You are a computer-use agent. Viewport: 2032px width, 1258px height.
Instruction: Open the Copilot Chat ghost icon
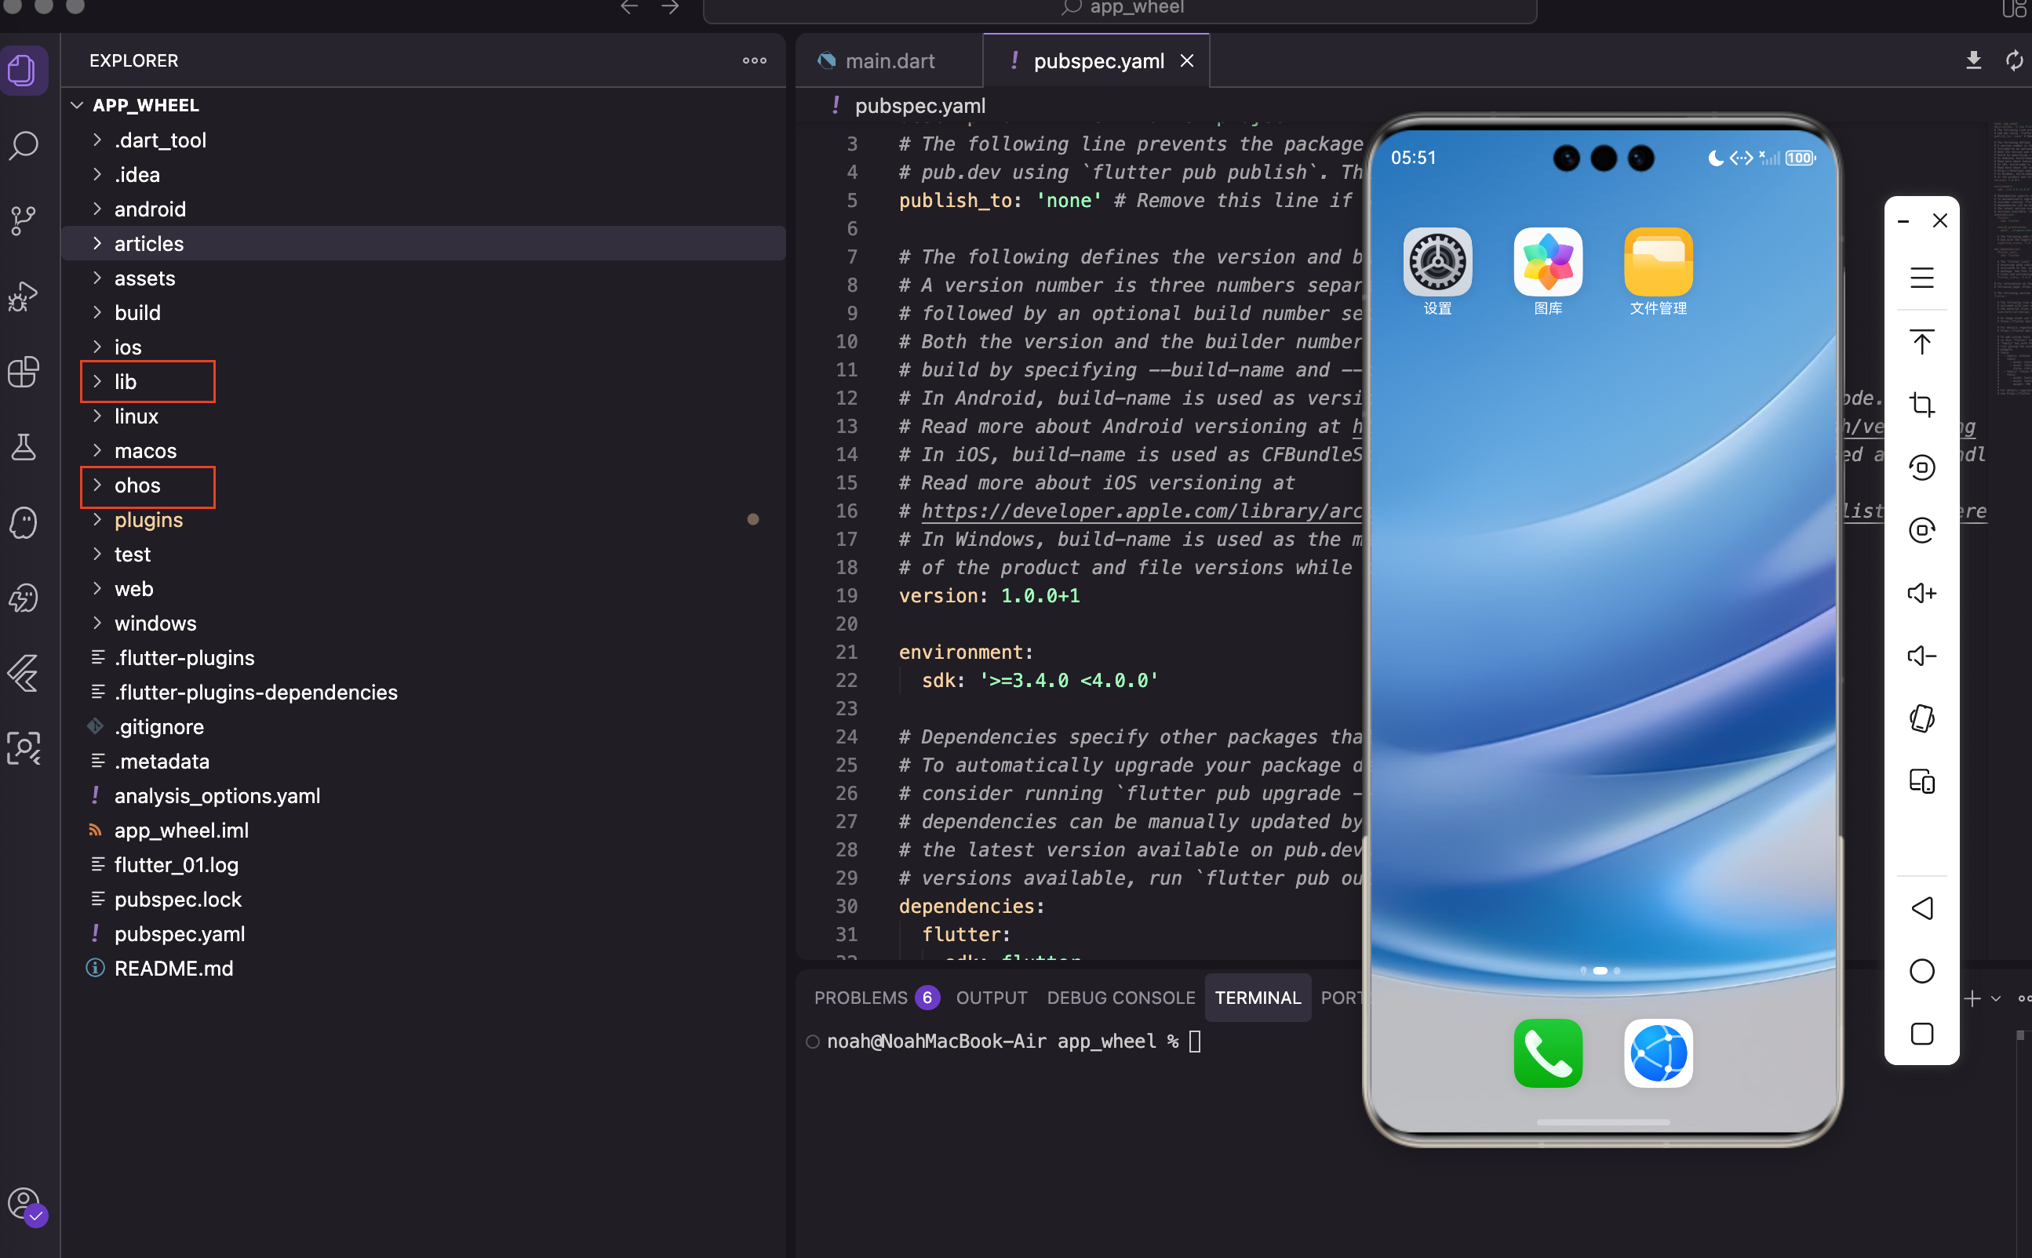click(x=24, y=522)
